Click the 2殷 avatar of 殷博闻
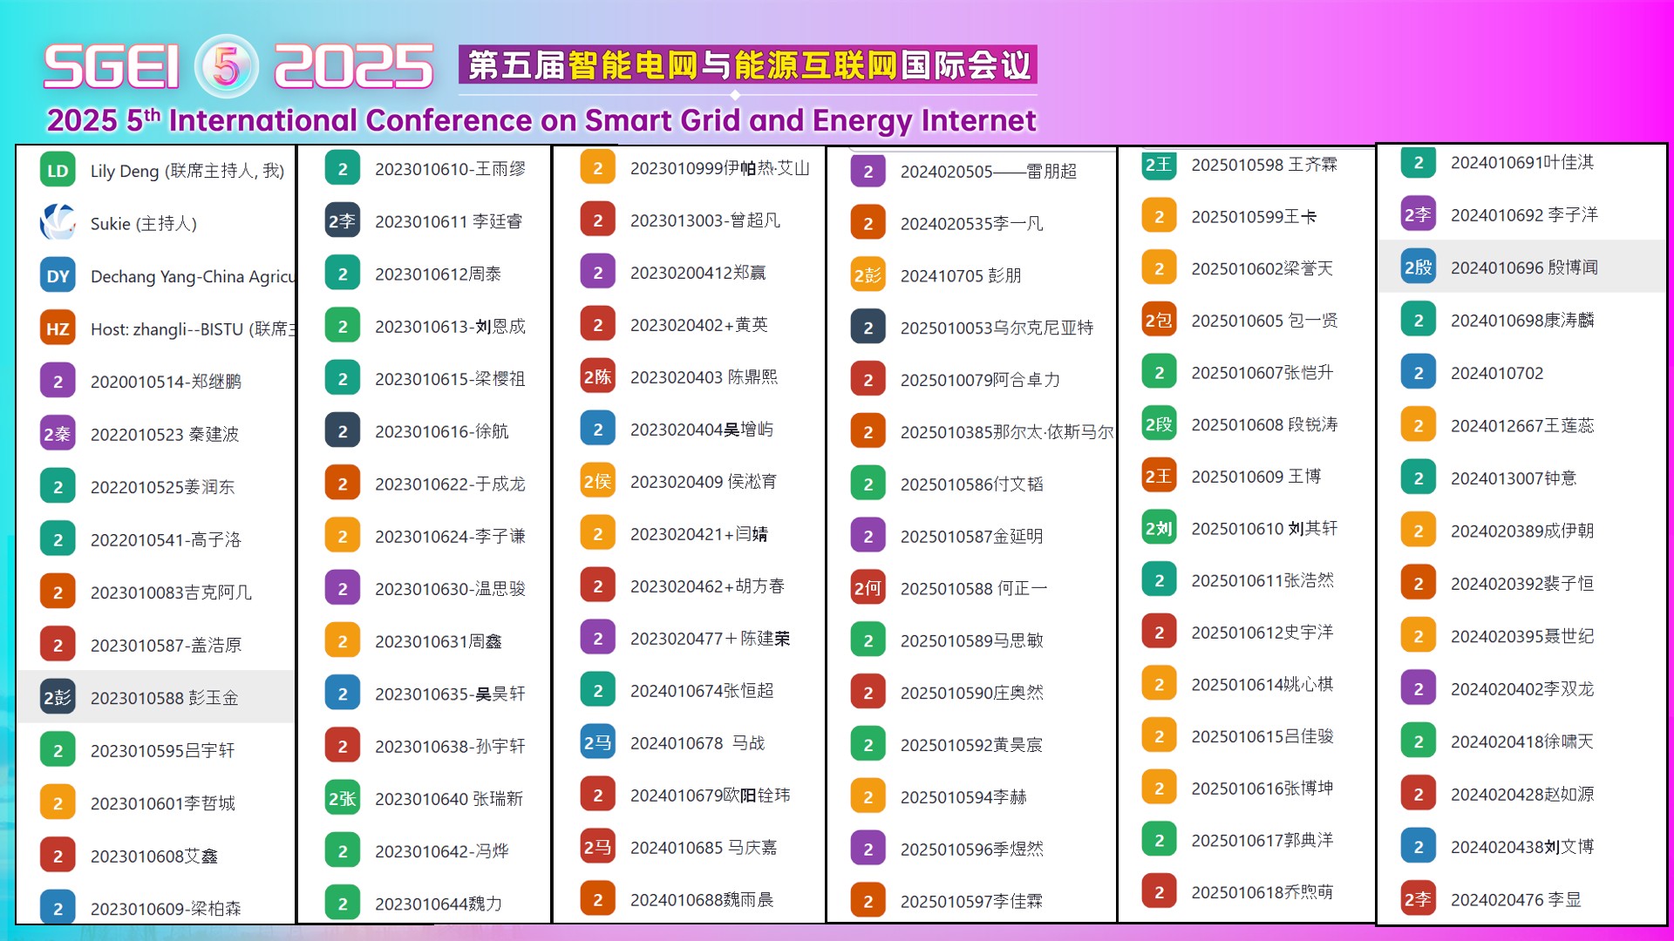The height and width of the screenshot is (941, 1674). (1418, 267)
